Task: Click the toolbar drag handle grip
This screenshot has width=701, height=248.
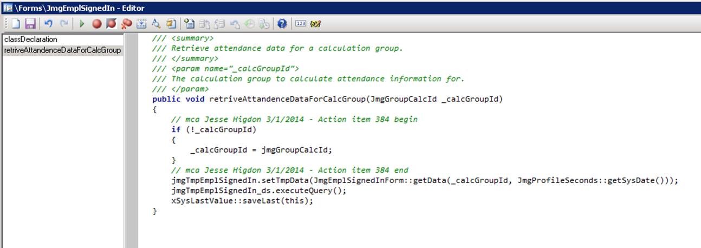Action: (6, 24)
